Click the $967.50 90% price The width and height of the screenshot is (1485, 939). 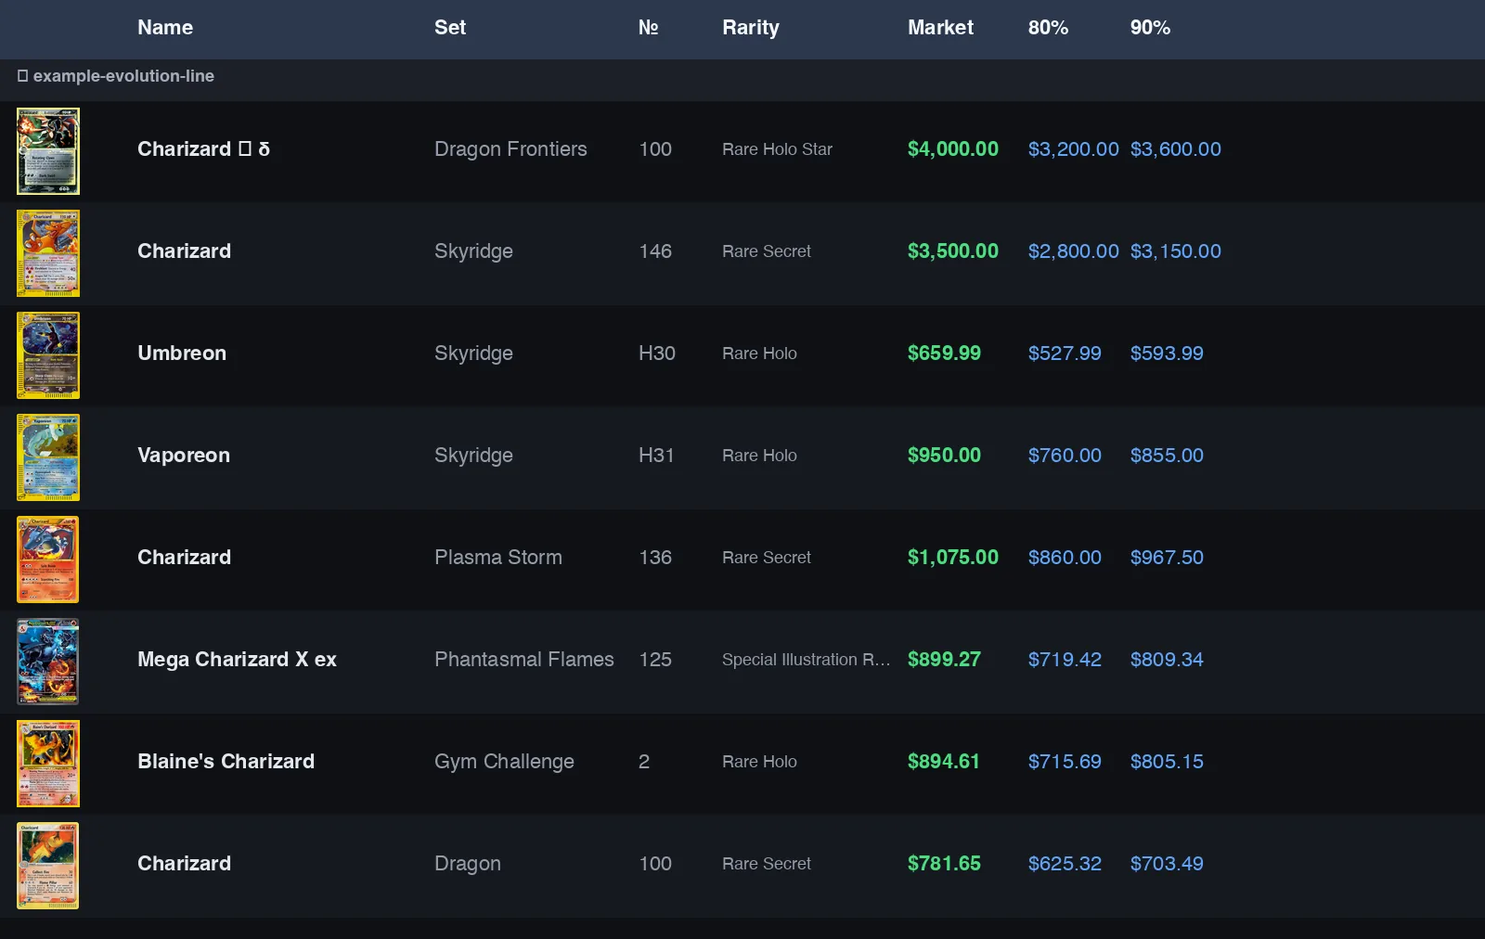(x=1167, y=558)
